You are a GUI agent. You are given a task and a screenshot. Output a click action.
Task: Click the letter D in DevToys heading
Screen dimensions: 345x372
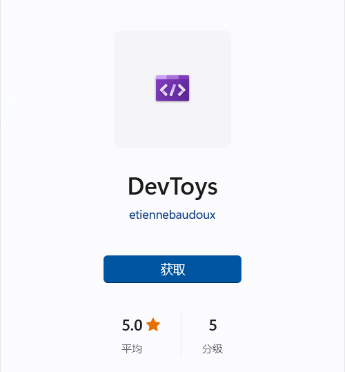(135, 186)
